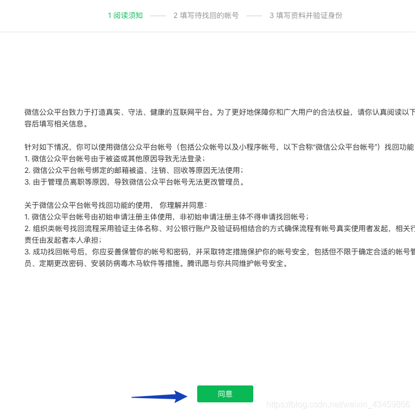Select step 2 填写待找回的帐号
The image size is (415, 414).
[206, 15]
